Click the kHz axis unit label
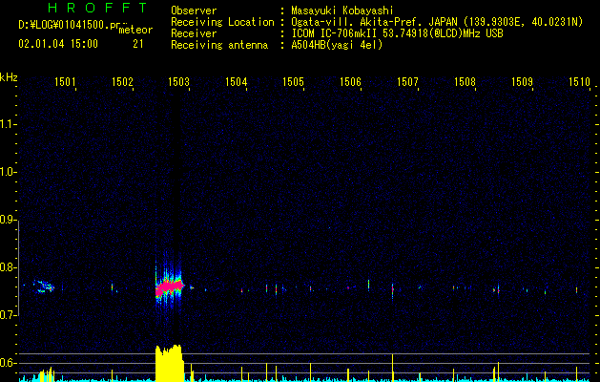The image size is (600, 382). (x=9, y=77)
